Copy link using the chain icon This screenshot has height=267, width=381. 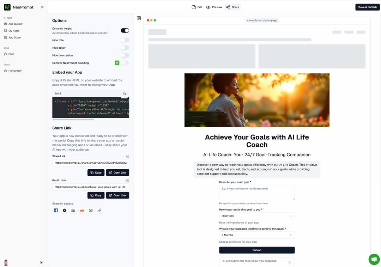(x=99, y=211)
